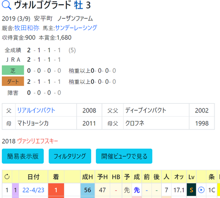
Task: Click the odds value 17.1
Action: click(x=179, y=190)
